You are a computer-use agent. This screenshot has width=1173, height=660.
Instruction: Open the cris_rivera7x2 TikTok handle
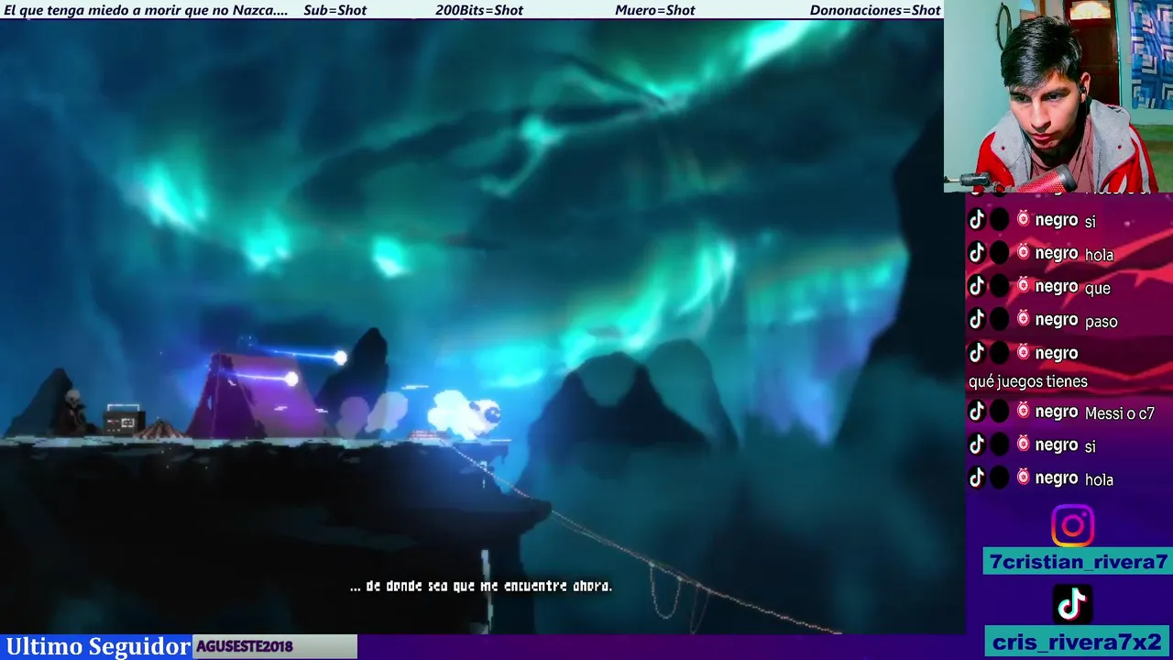(x=1079, y=642)
